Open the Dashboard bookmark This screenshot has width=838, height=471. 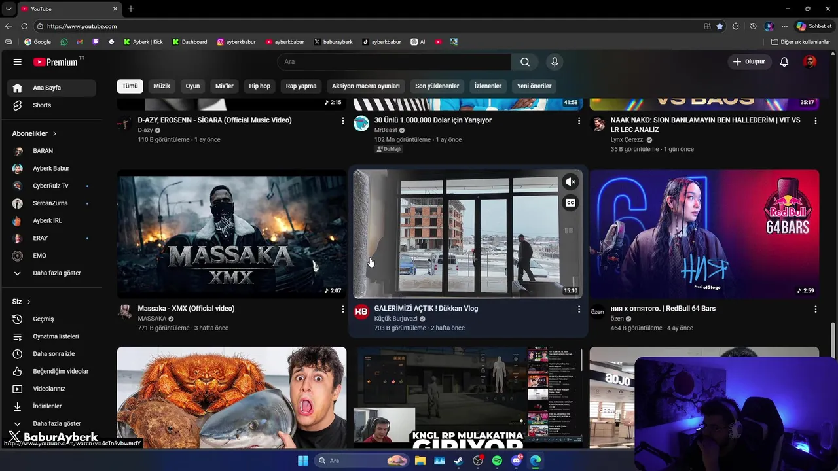point(190,42)
